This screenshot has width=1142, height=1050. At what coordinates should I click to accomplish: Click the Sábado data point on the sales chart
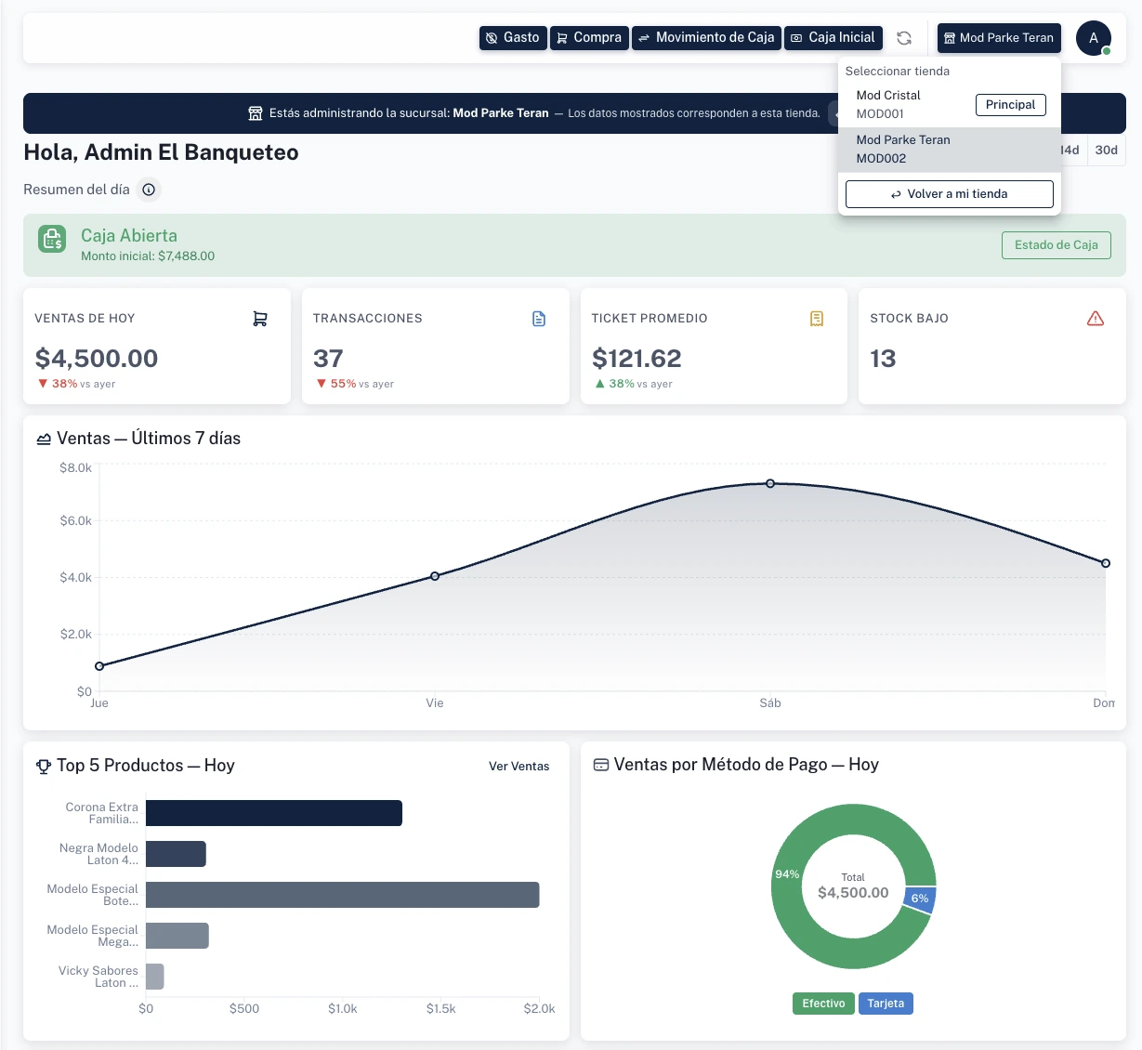(769, 483)
